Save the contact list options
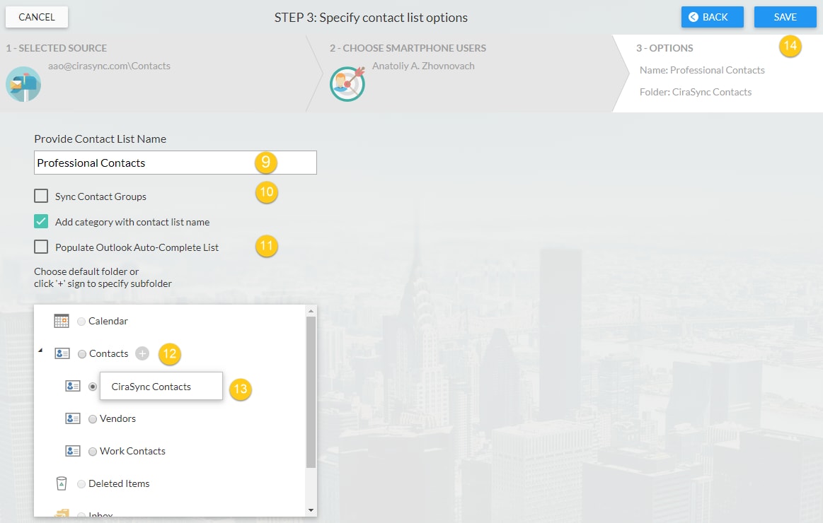Viewport: 823px width, 523px height. click(x=785, y=17)
